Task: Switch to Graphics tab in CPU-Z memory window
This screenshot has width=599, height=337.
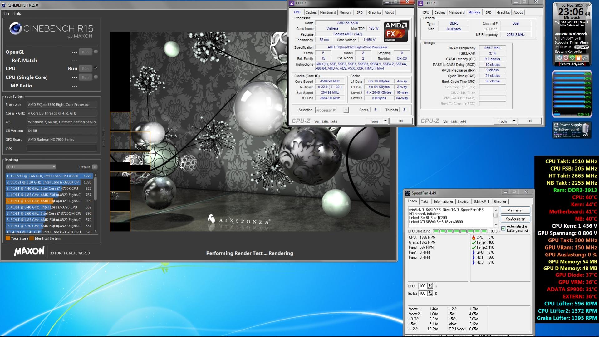Action: pos(503,12)
